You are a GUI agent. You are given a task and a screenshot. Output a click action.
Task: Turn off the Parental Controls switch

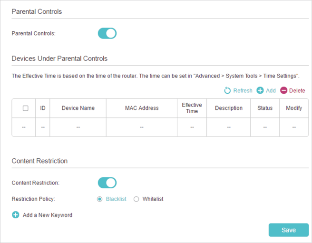[107, 33]
